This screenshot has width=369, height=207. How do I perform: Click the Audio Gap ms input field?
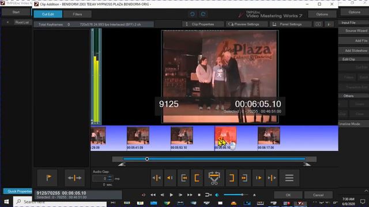pos(100,179)
